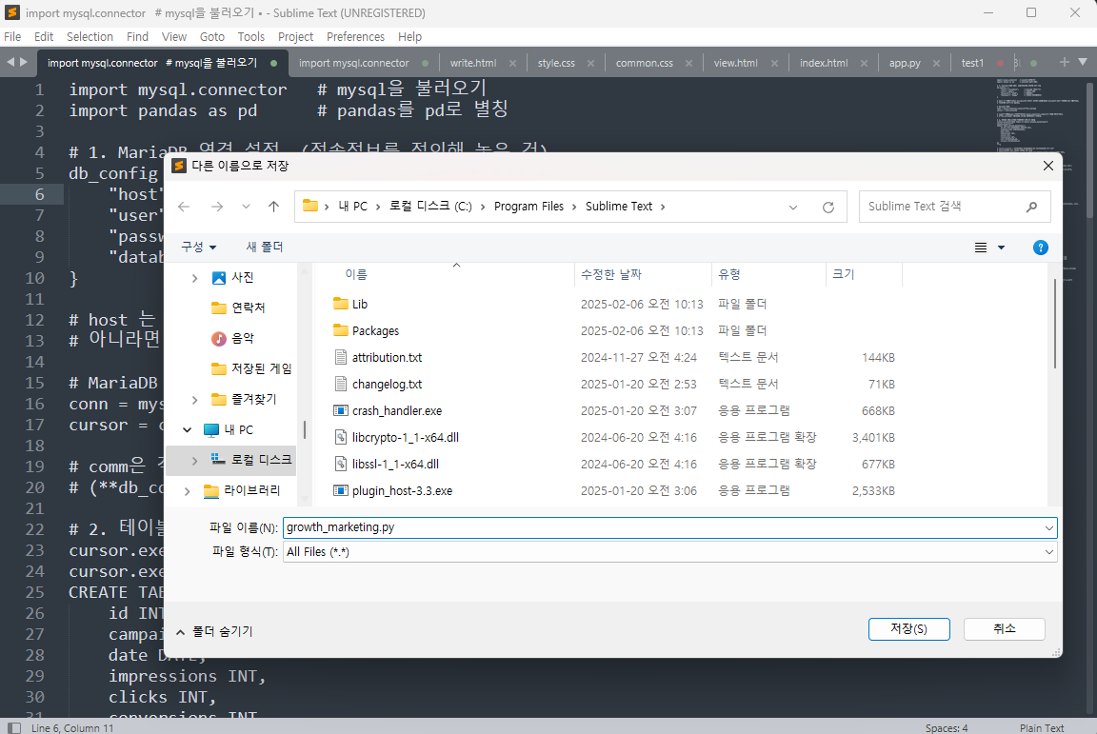Close the save dialog with X
The height and width of the screenshot is (734, 1097).
1047,166
